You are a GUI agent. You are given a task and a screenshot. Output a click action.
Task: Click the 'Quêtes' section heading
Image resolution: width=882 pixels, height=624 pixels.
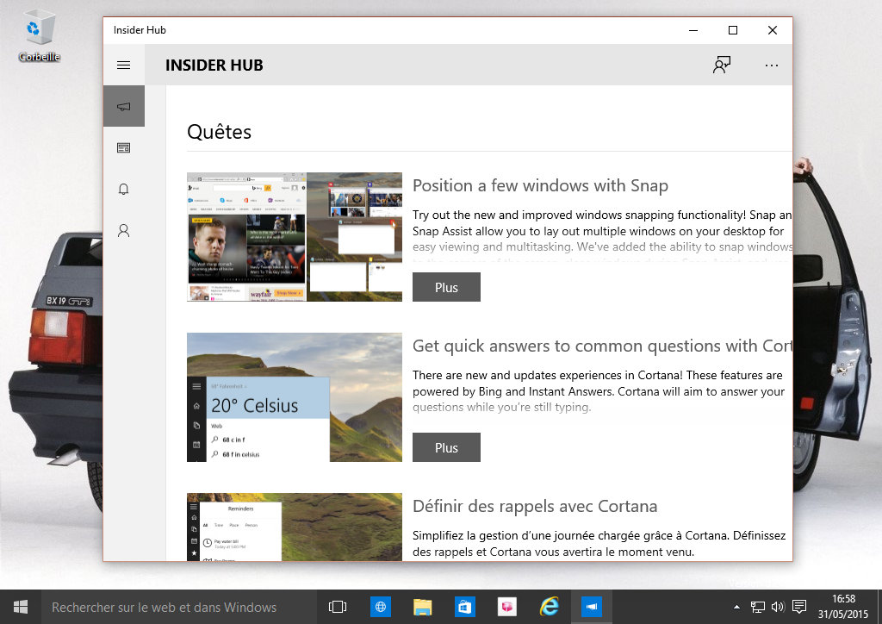219,132
